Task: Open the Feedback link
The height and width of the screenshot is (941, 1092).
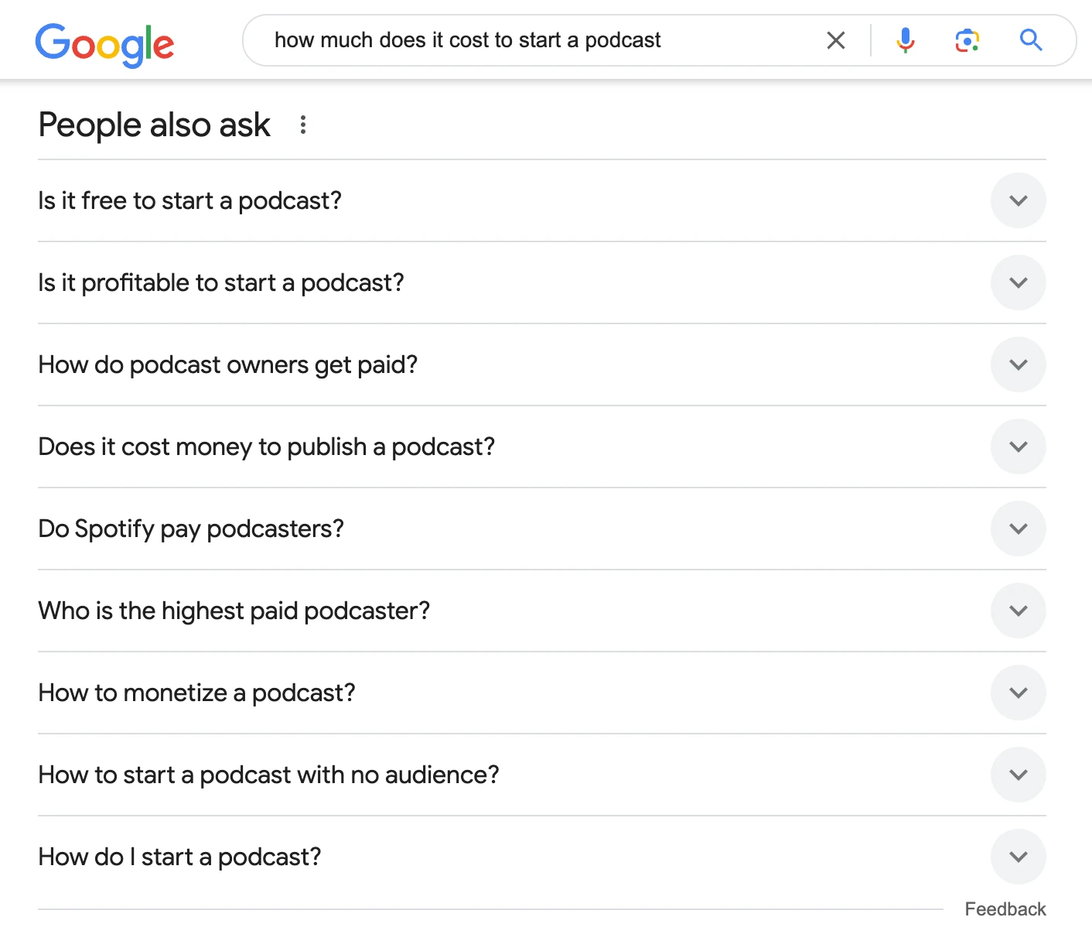Action: 1005,908
